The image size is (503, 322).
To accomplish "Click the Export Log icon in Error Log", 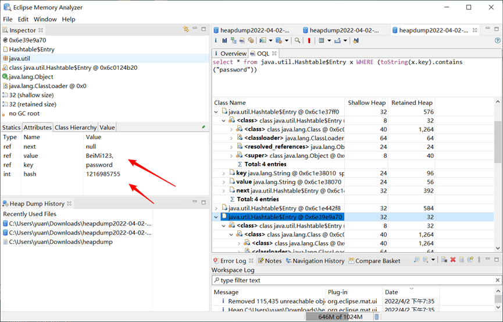I will tap(417, 260).
